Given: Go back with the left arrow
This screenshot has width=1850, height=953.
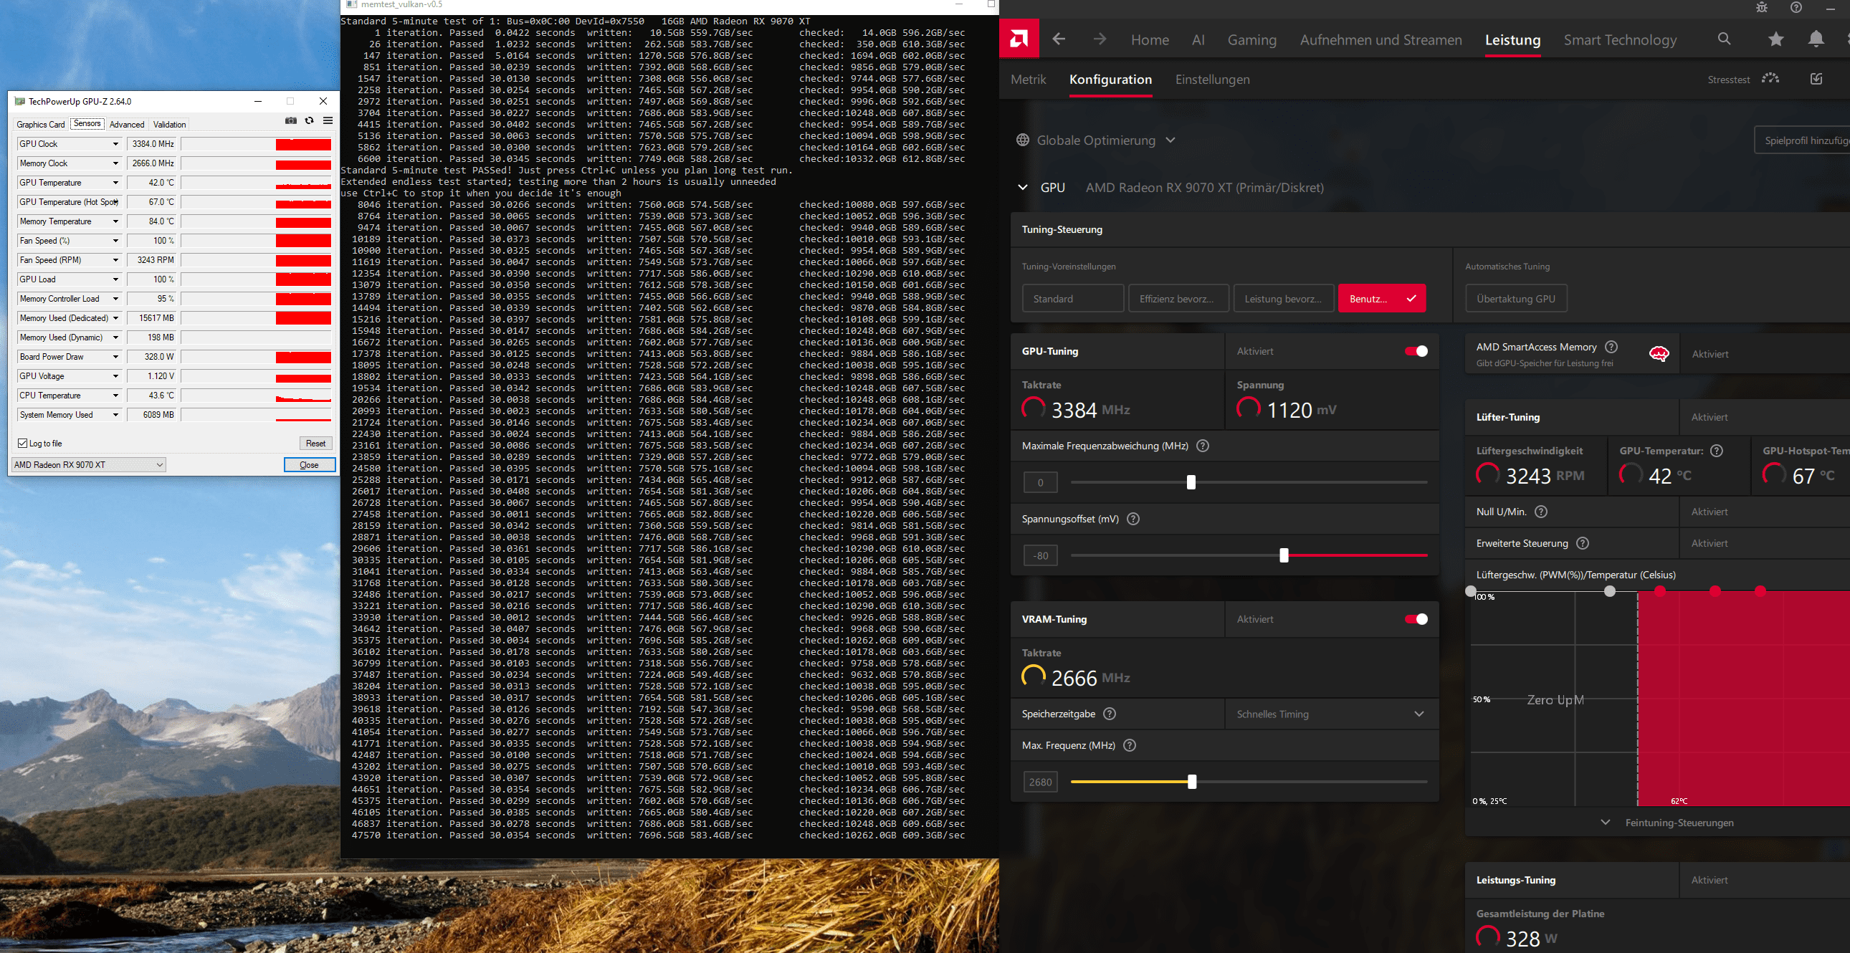Looking at the screenshot, I should pyautogui.click(x=1059, y=39).
